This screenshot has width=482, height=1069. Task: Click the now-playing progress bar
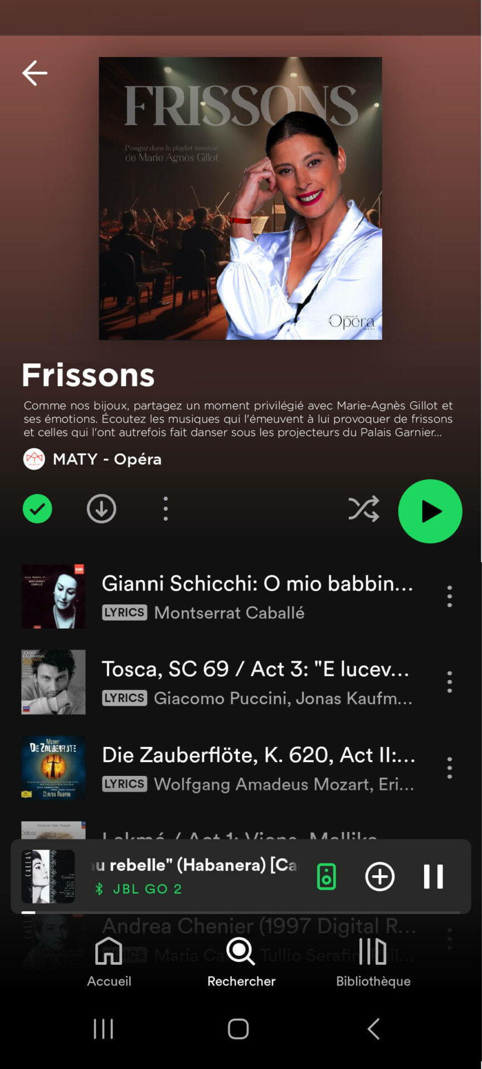coord(241,912)
